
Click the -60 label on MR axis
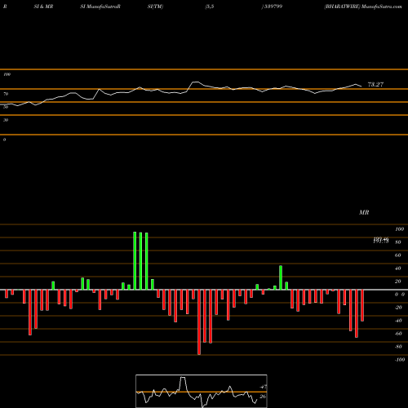pos(398,334)
